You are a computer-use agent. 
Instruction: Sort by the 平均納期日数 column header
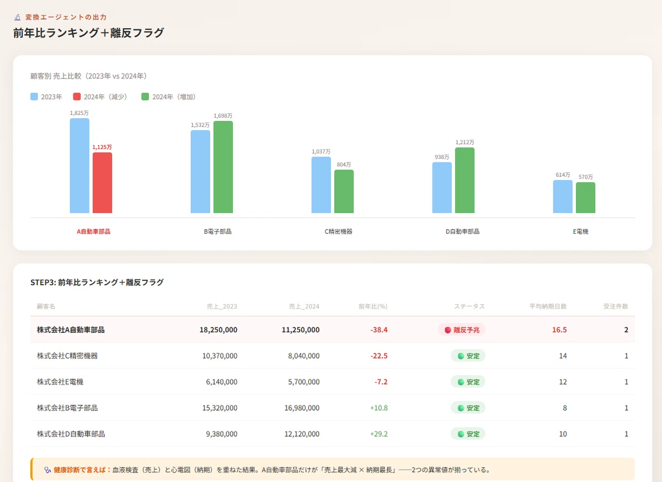pos(548,306)
